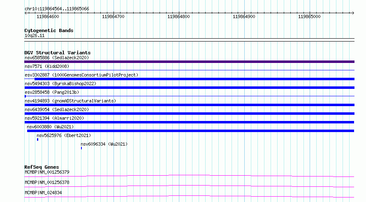Viewport: 366px width, 202px height.
Task: Open the Cytogenetic Bands track heading
Action: (49, 30)
